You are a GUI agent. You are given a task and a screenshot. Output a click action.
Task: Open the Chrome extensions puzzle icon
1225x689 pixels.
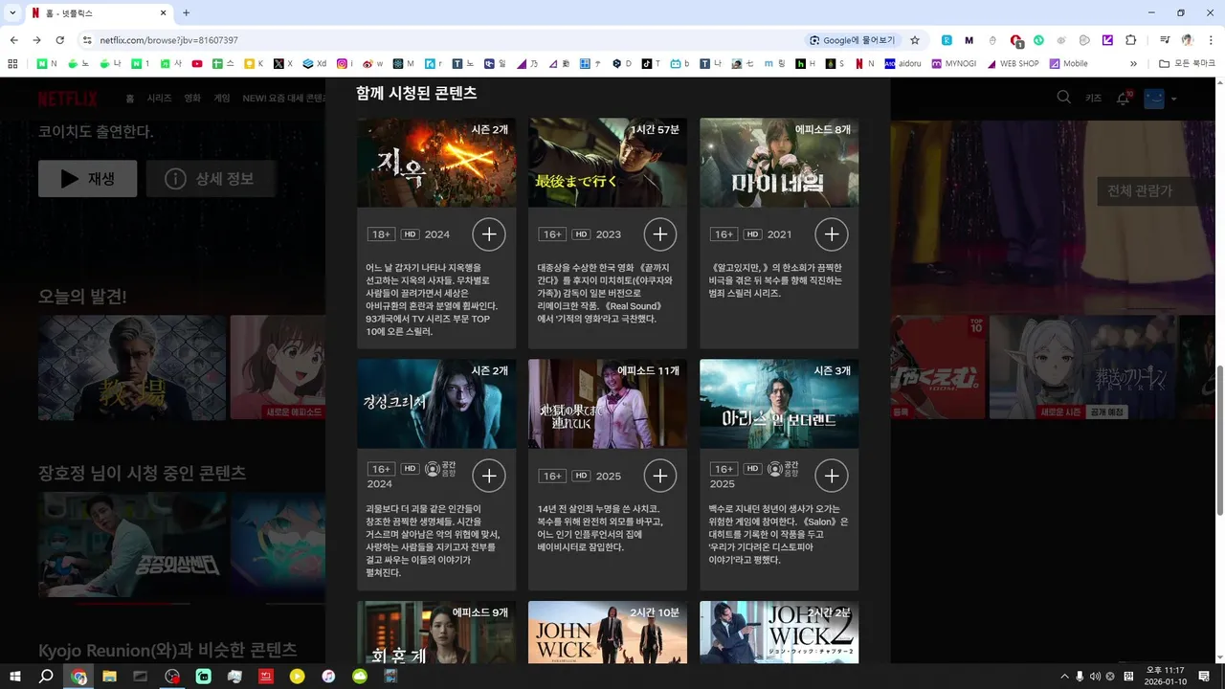click(x=1131, y=40)
